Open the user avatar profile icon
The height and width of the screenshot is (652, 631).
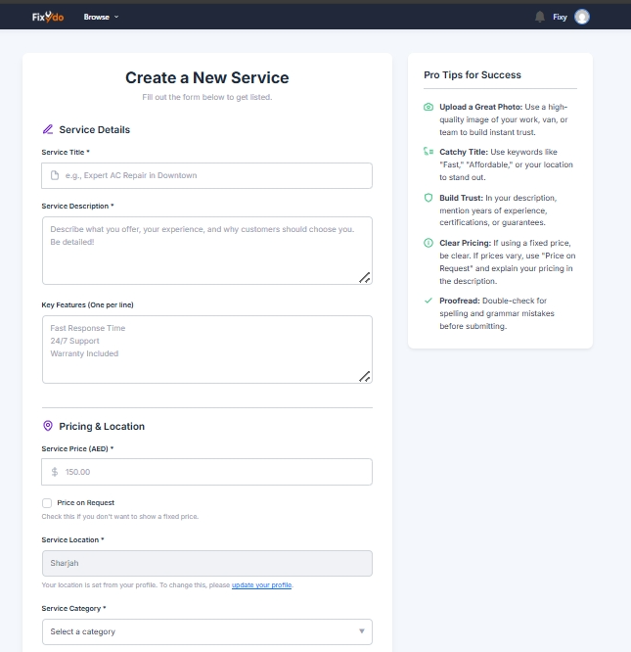point(582,17)
